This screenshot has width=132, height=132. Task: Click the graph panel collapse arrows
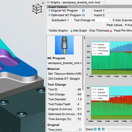coord(85,37)
